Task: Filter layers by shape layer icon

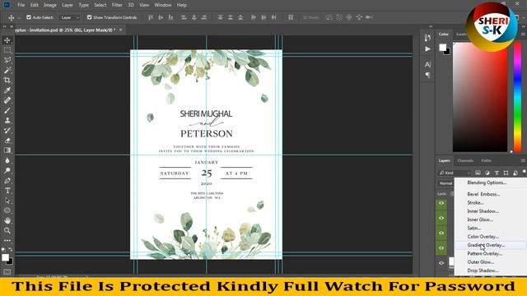Action: coord(506,173)
